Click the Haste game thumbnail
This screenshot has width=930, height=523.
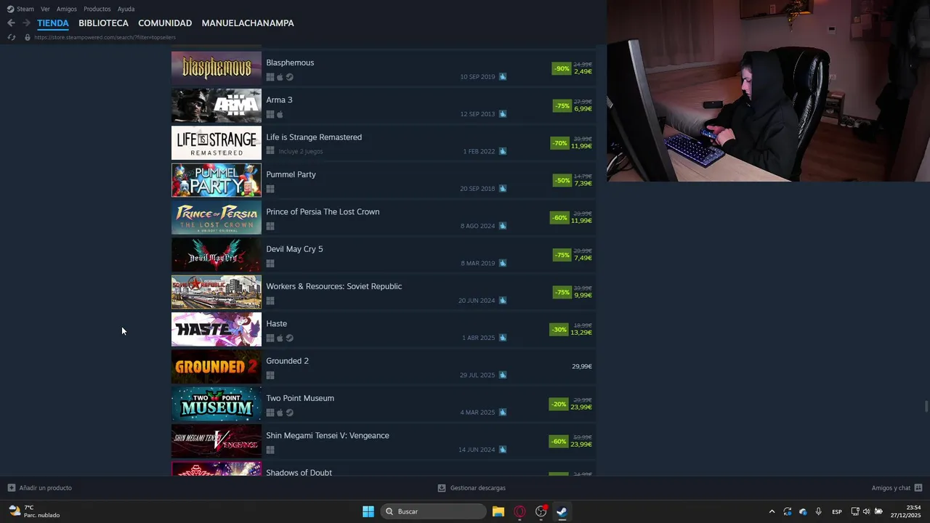[x=217, y=330]
